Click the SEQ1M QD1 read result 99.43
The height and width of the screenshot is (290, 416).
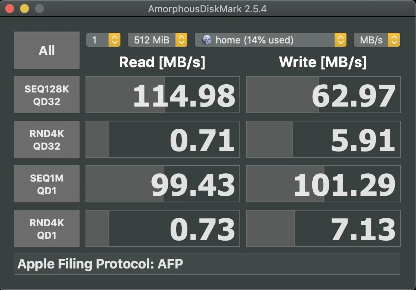point(163,184)
